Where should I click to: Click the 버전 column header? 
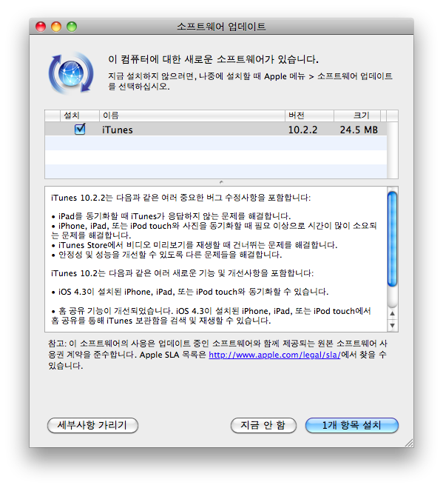pyautogui.click(x=309, y=116)
